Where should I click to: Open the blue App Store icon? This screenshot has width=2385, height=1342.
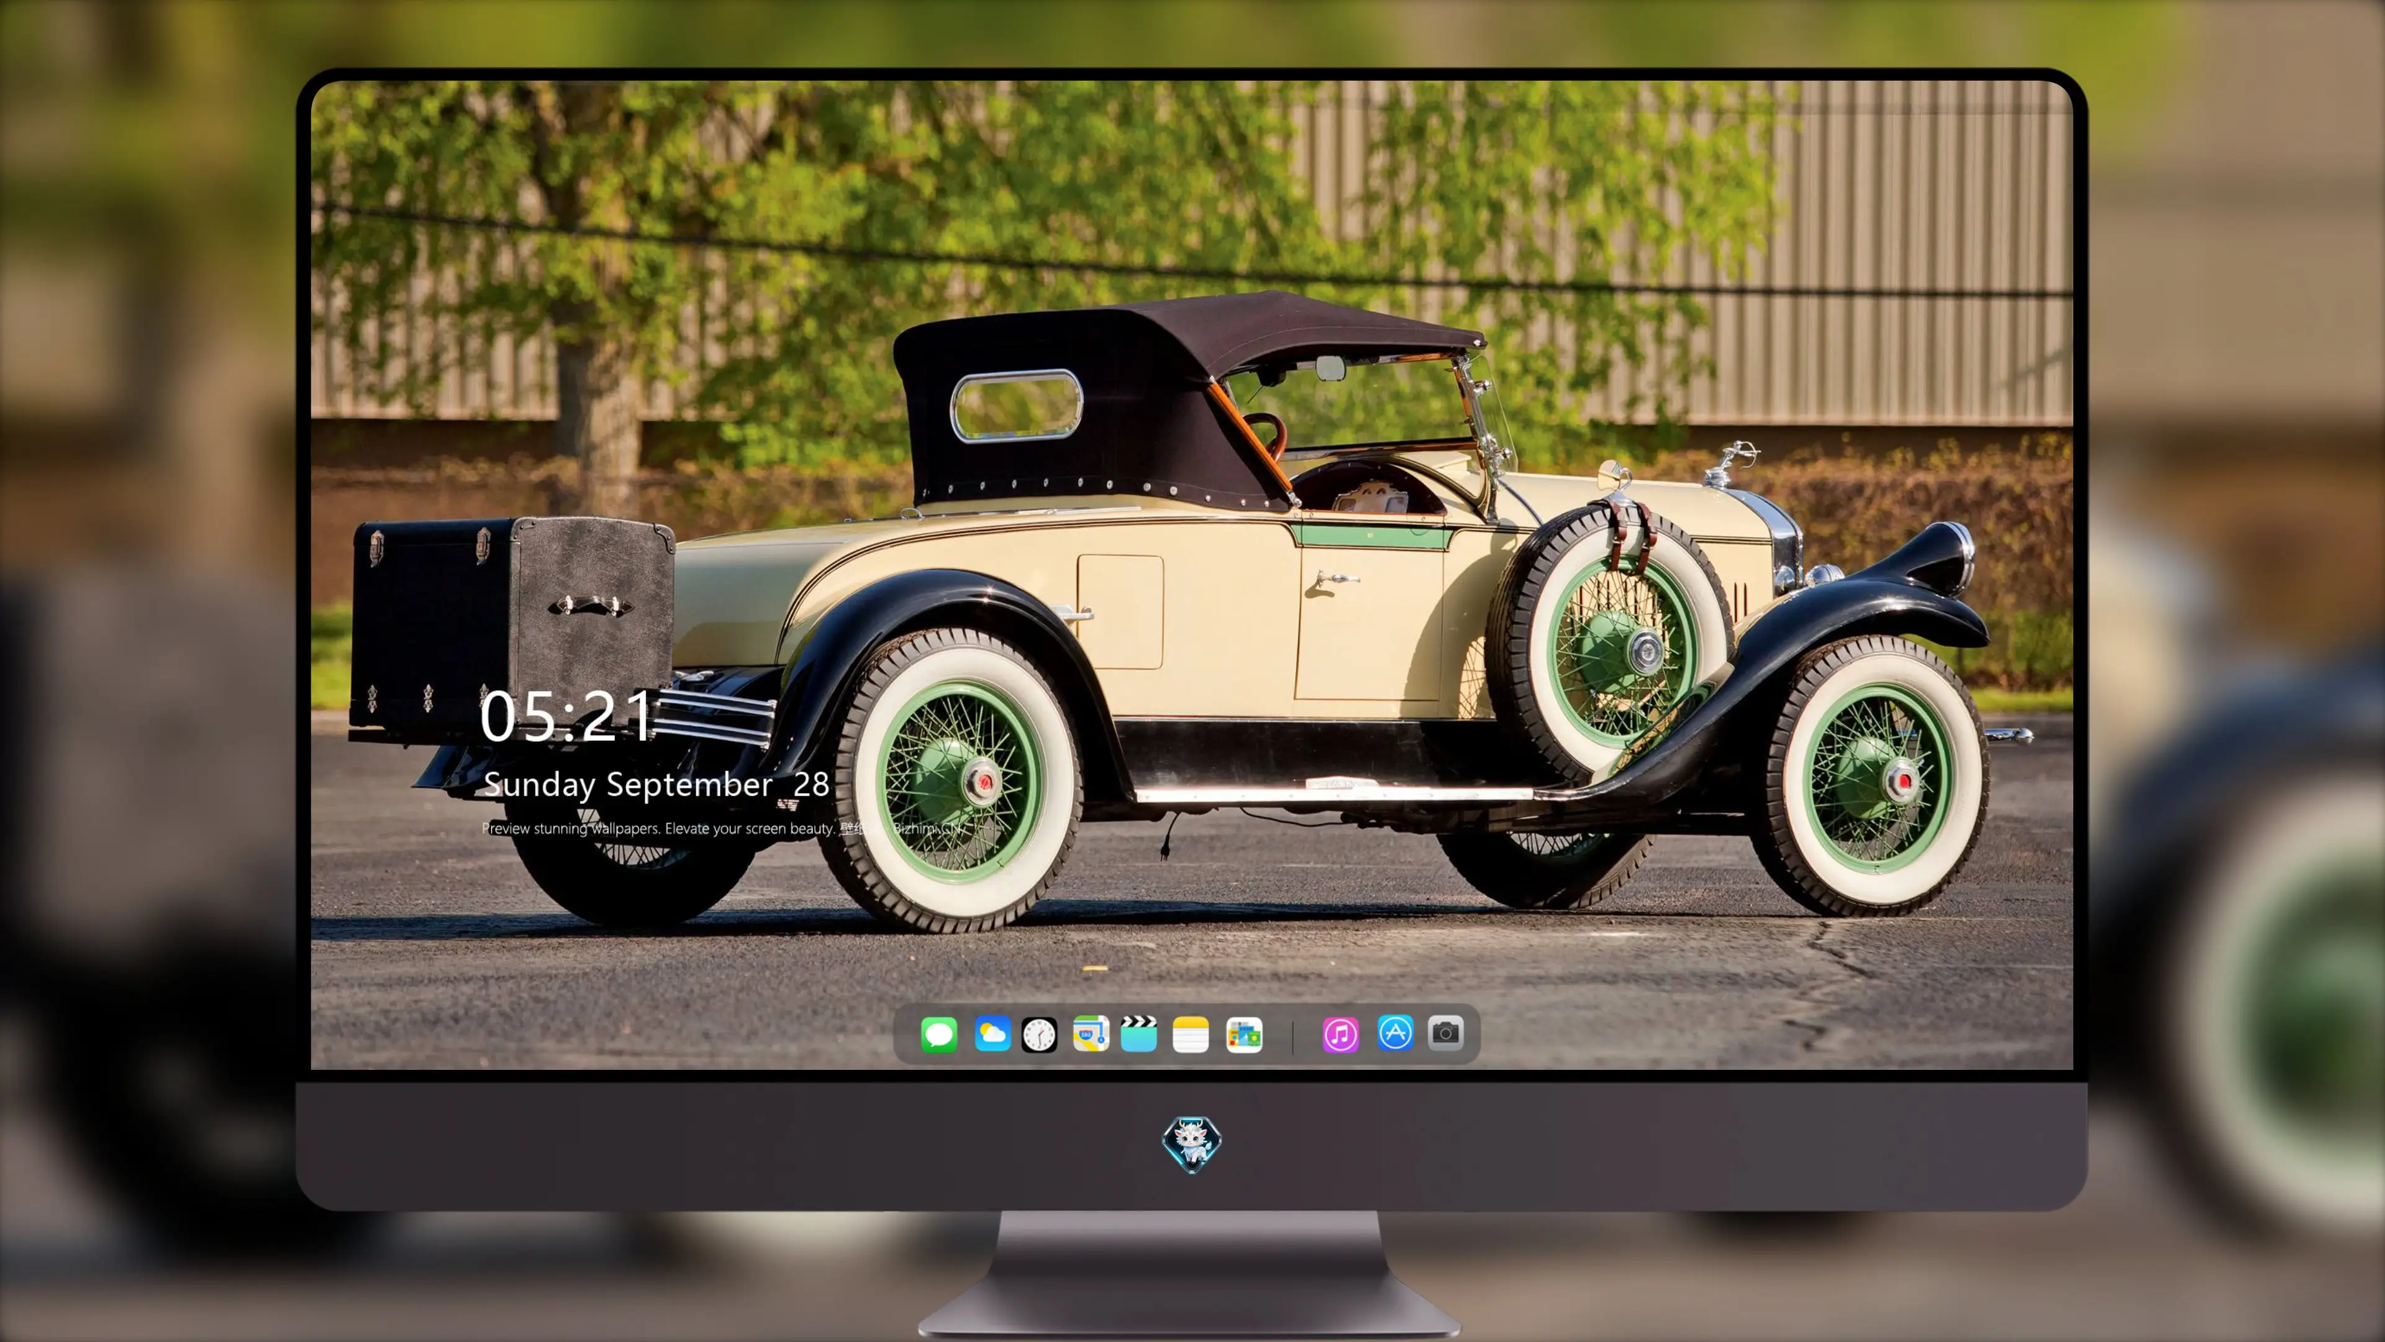point(1395,1033)
